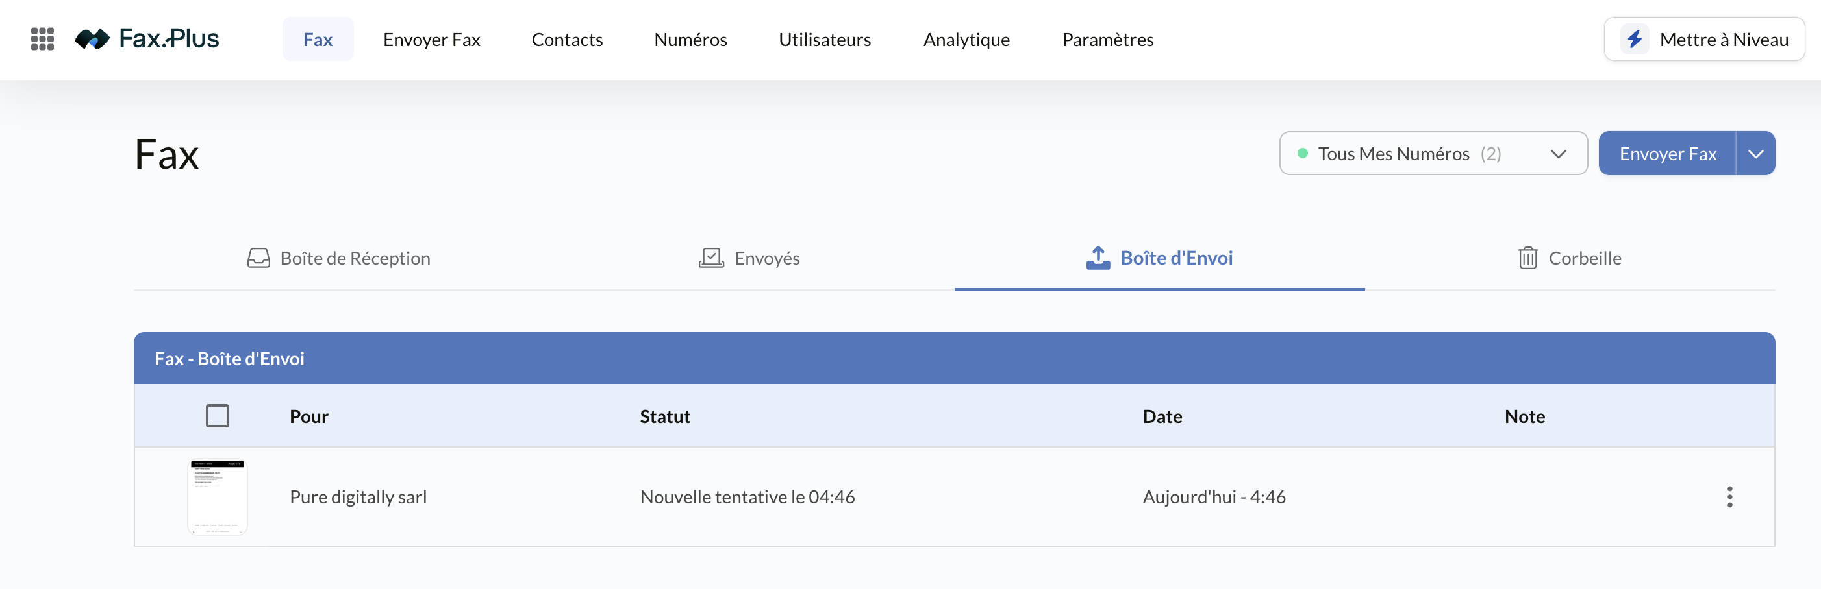Click the lightning bolt upgrade icon
The height and width of the screenshot is (589, 1821).
pyautogui.click(x=1635, y=39)
